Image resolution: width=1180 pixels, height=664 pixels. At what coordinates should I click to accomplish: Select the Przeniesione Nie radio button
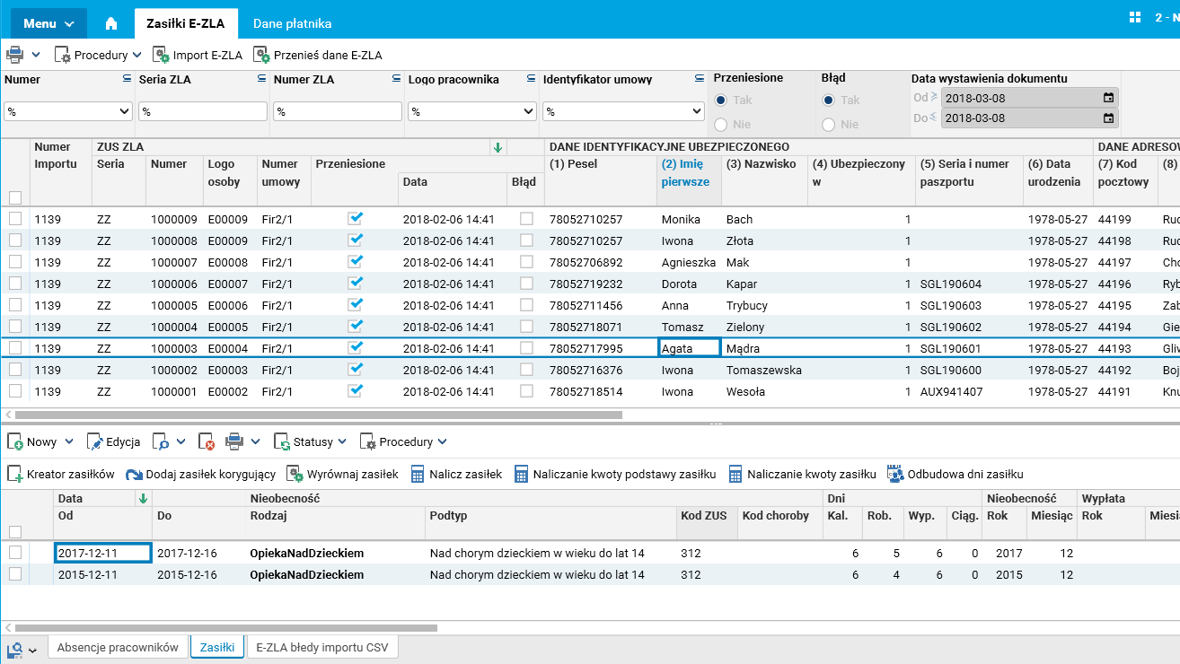click(721, 125)
